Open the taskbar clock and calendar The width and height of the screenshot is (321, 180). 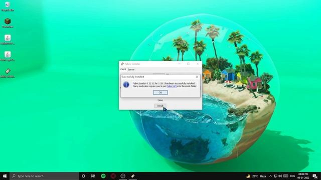pos(303,176)
